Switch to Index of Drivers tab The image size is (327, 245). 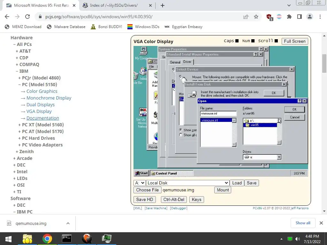117,5
